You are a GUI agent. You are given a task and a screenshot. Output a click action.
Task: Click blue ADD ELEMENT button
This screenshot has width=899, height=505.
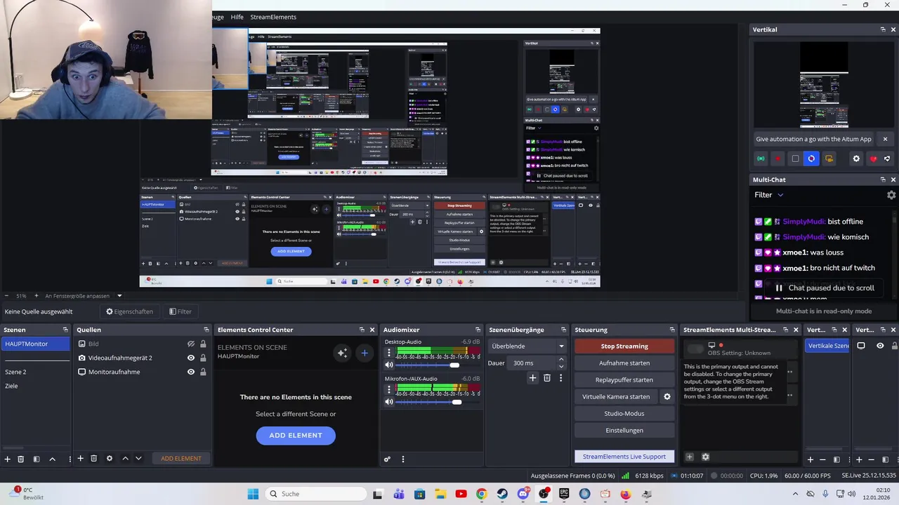pos(296,436)
